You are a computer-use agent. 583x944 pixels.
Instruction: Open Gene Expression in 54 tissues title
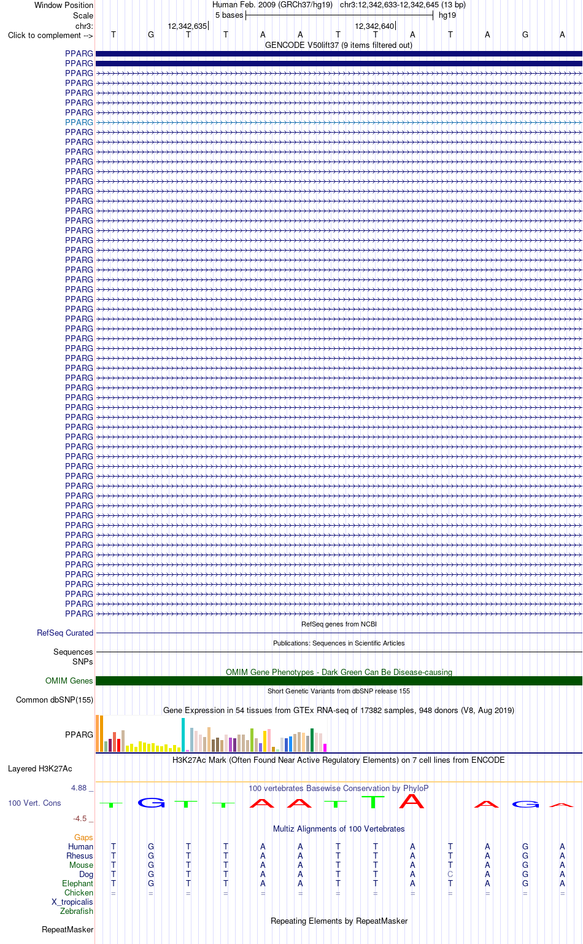tap(339, 710)
